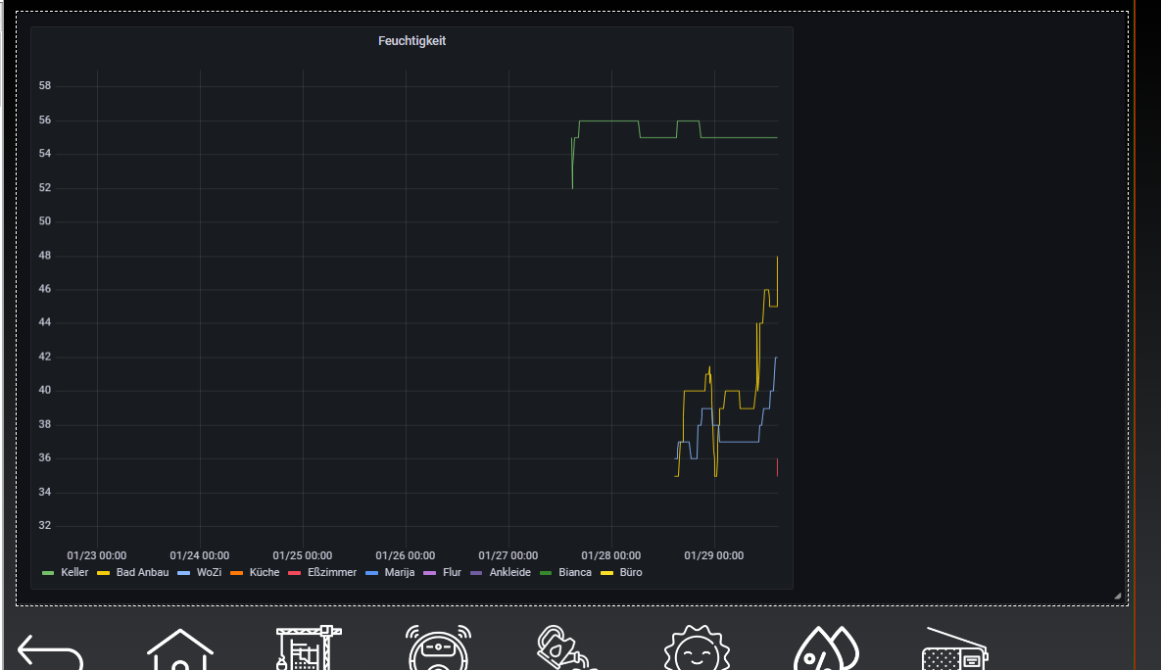Click the 01/24 00:00 time axis label
This screenshot has width=1161, height=670.
click(199, 556)
